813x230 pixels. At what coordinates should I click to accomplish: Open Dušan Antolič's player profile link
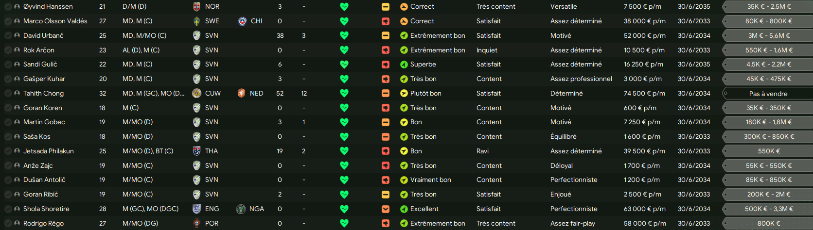tap(44, 180)
